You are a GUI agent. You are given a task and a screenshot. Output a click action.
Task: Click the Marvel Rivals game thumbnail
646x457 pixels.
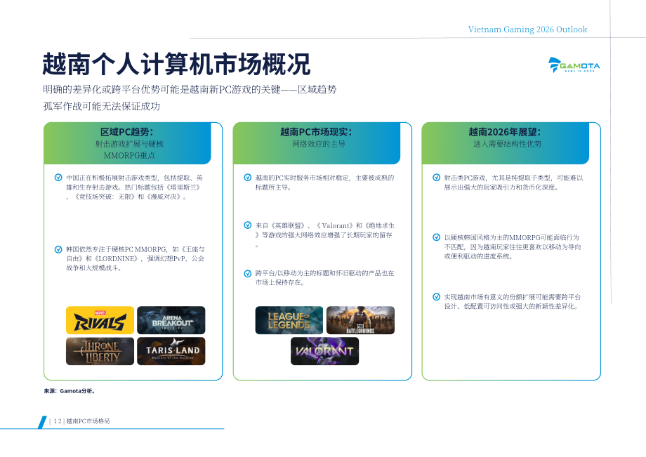click(x=100, y=320)
